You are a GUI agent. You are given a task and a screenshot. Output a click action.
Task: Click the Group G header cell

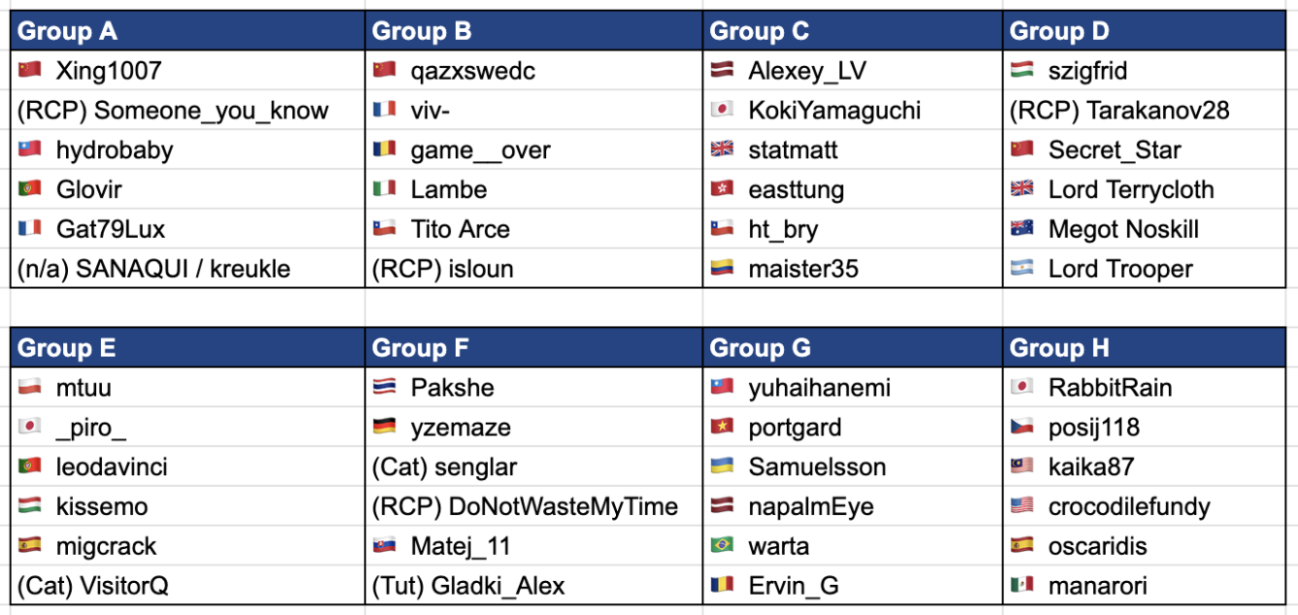[x=853, y=347]
